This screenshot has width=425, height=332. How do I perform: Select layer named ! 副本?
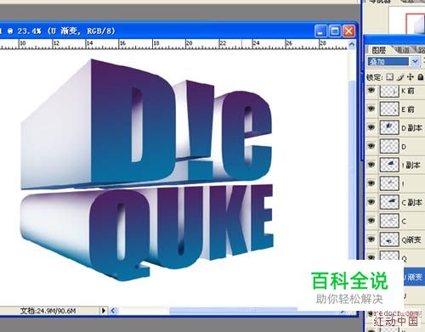pos(411,165)
